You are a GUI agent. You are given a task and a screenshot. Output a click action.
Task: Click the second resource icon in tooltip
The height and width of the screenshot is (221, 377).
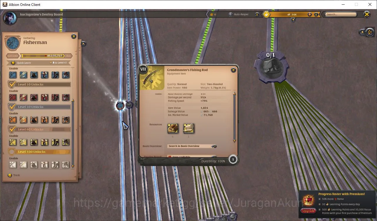pos(188,128)
